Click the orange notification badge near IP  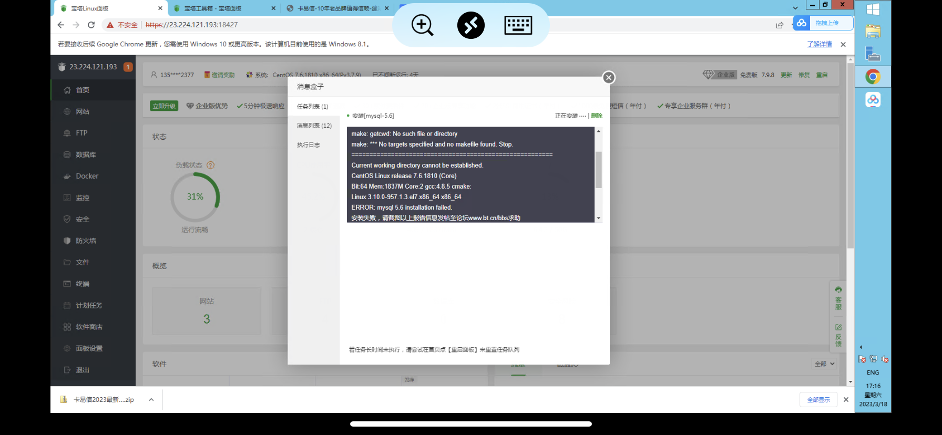pos(128,67)
